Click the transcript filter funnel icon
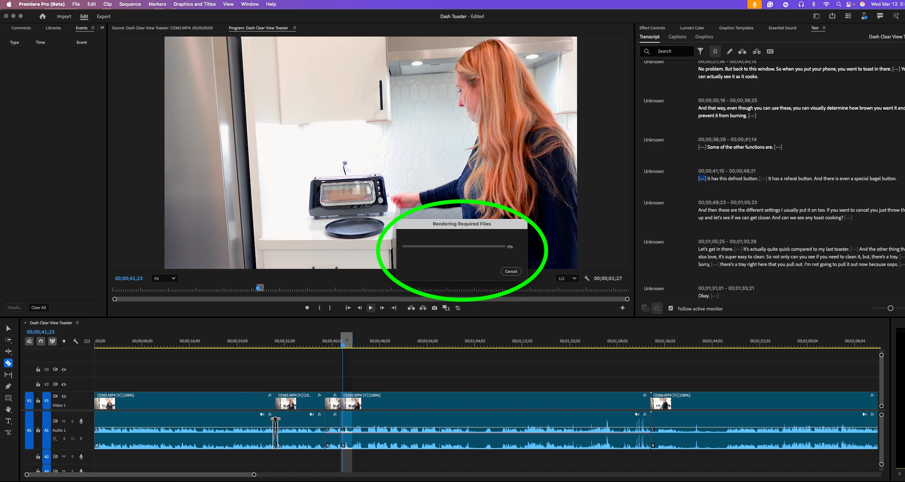The height and width of the screenshot is (482, 905). point(700,51)
